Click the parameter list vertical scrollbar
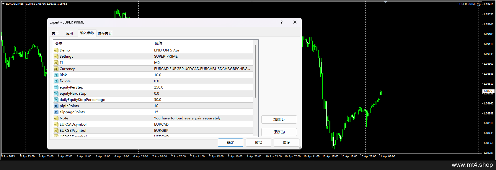The height and width of the screenshot is (170, 496). 256,71
